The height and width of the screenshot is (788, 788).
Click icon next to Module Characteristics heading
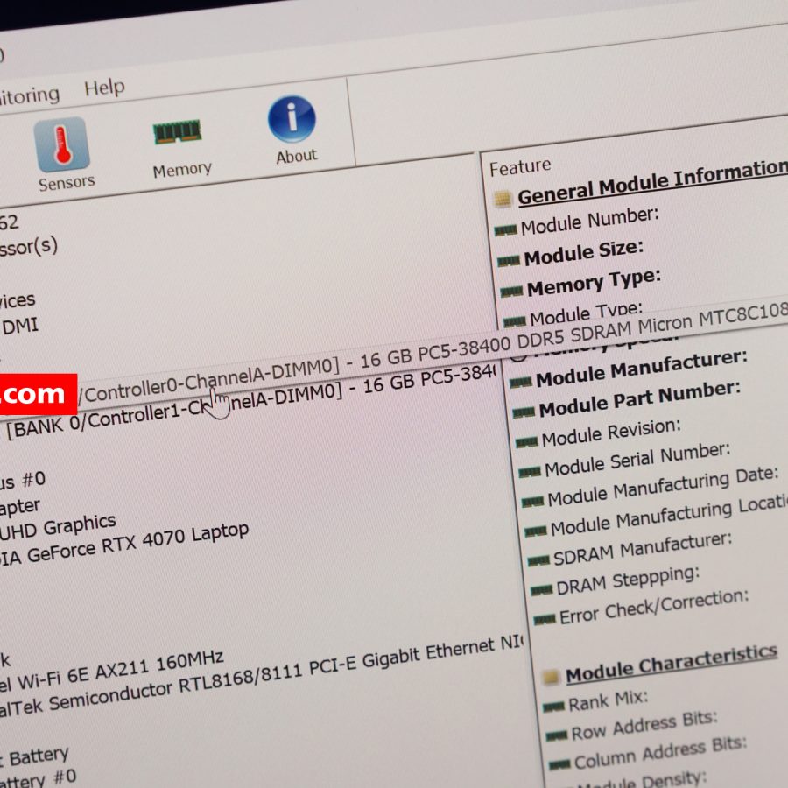coord(551,677)
